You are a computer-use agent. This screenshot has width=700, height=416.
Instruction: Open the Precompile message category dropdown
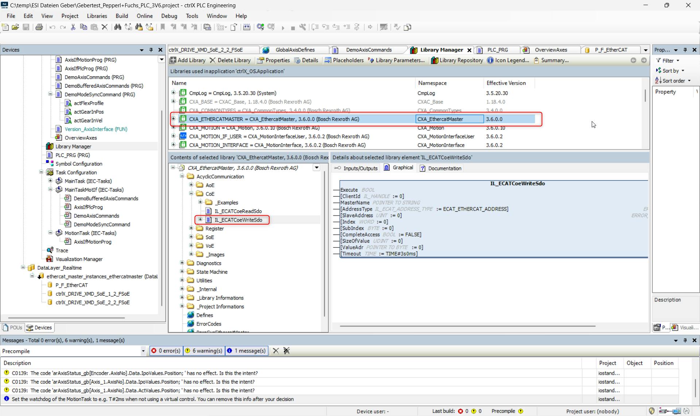click(x=143, y=351)
